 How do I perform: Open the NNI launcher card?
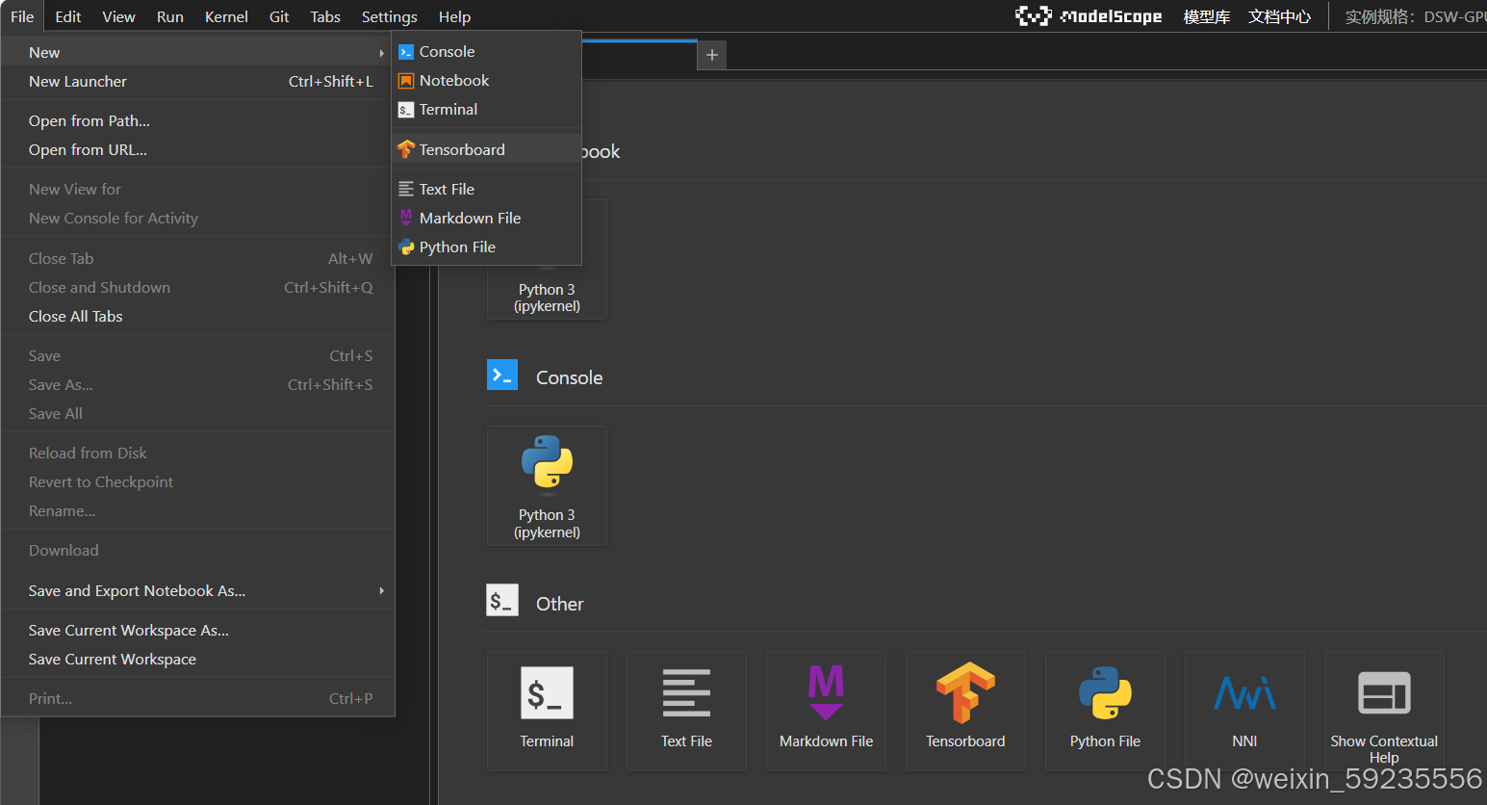(1244, 710)
